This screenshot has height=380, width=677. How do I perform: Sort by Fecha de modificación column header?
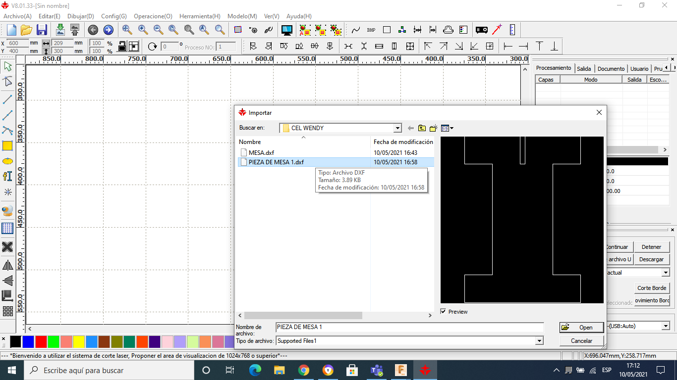point(403,142)
